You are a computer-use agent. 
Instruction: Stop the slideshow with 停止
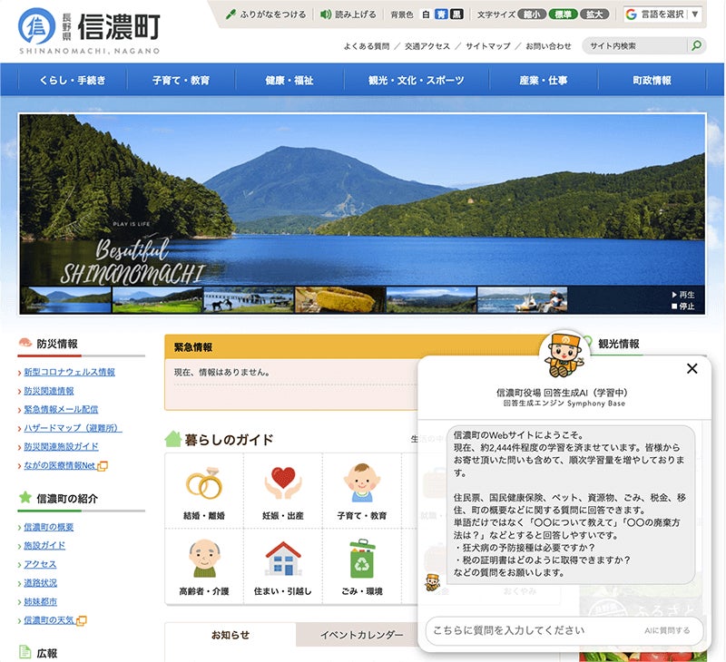tap(683, 306)
